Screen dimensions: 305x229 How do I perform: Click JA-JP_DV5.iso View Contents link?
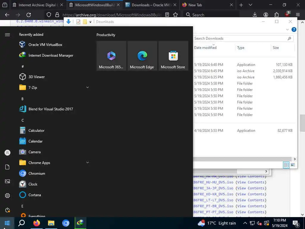pyautogui.click(x=251, y=188)
